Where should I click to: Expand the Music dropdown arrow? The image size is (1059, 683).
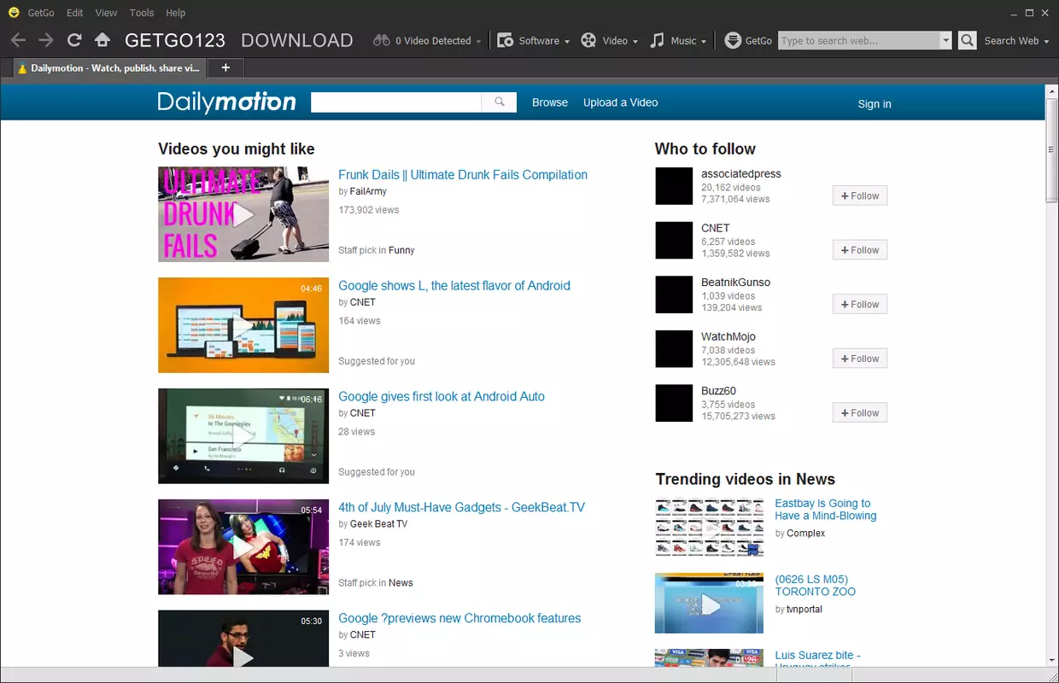point(704,41)
